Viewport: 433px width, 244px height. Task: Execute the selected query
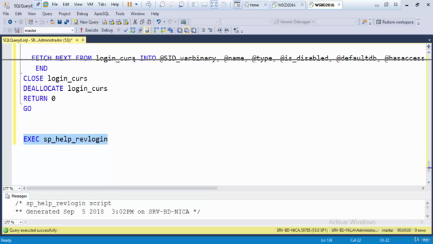89,30
